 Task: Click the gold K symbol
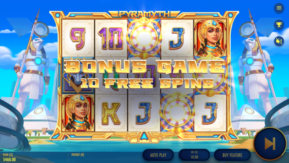(111, 113)
